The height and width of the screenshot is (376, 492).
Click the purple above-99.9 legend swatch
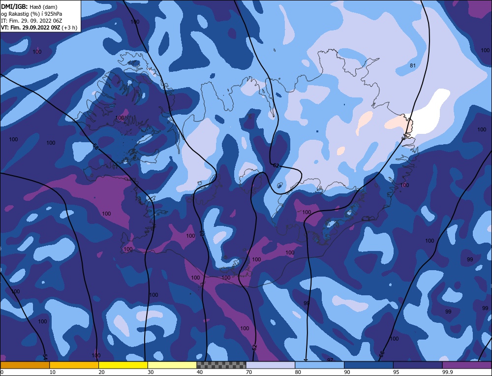tap(467, 365)
